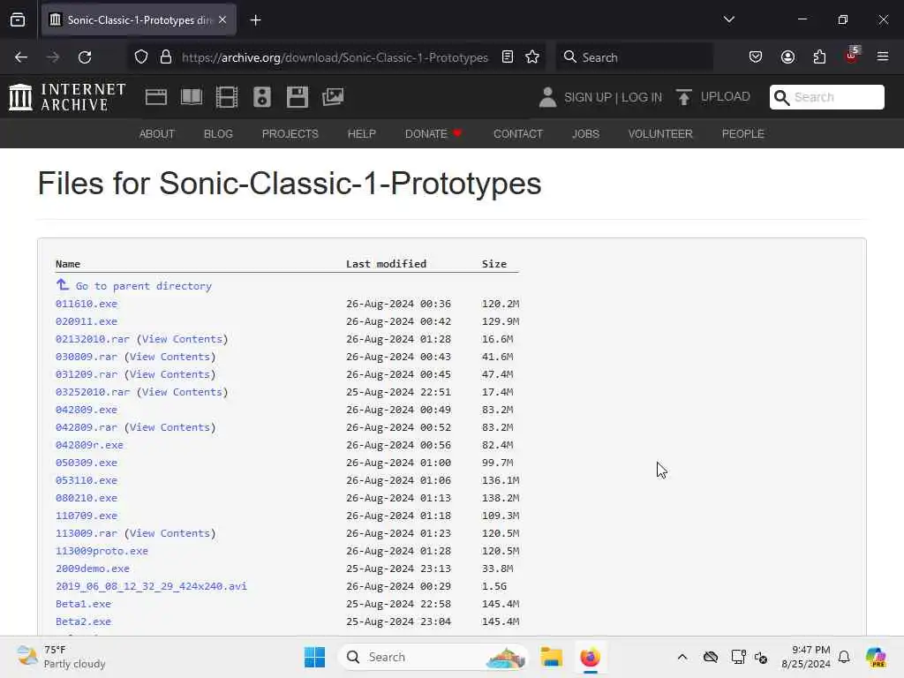Viewport: 904px width, 678px height.
Task: Open 03252010.rar file link
Action: pyautogui.click(x=93, y=392)
